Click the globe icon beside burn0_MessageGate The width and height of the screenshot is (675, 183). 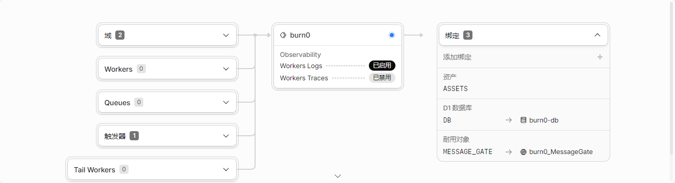(523, 151)
